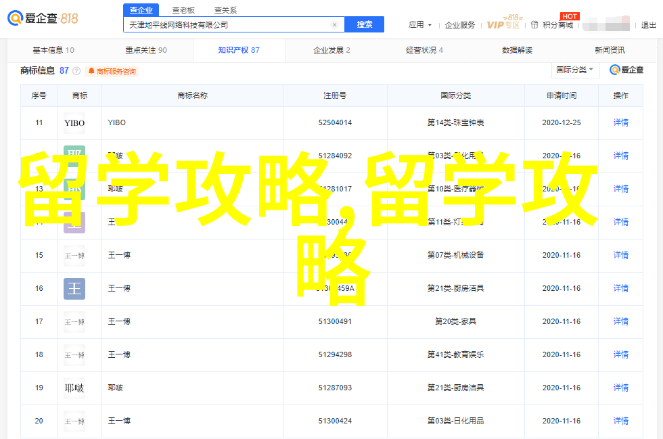Image resolution: width=663 pixels, height=439 pixels.
Task: Click registration number 51300491
Action: pos(335,321)
